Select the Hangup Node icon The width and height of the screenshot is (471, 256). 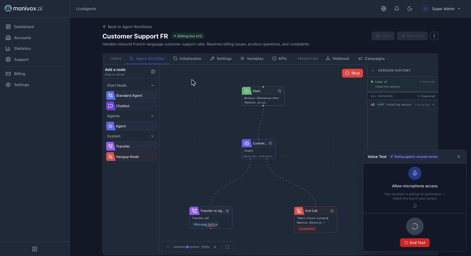tap(110, 157)
